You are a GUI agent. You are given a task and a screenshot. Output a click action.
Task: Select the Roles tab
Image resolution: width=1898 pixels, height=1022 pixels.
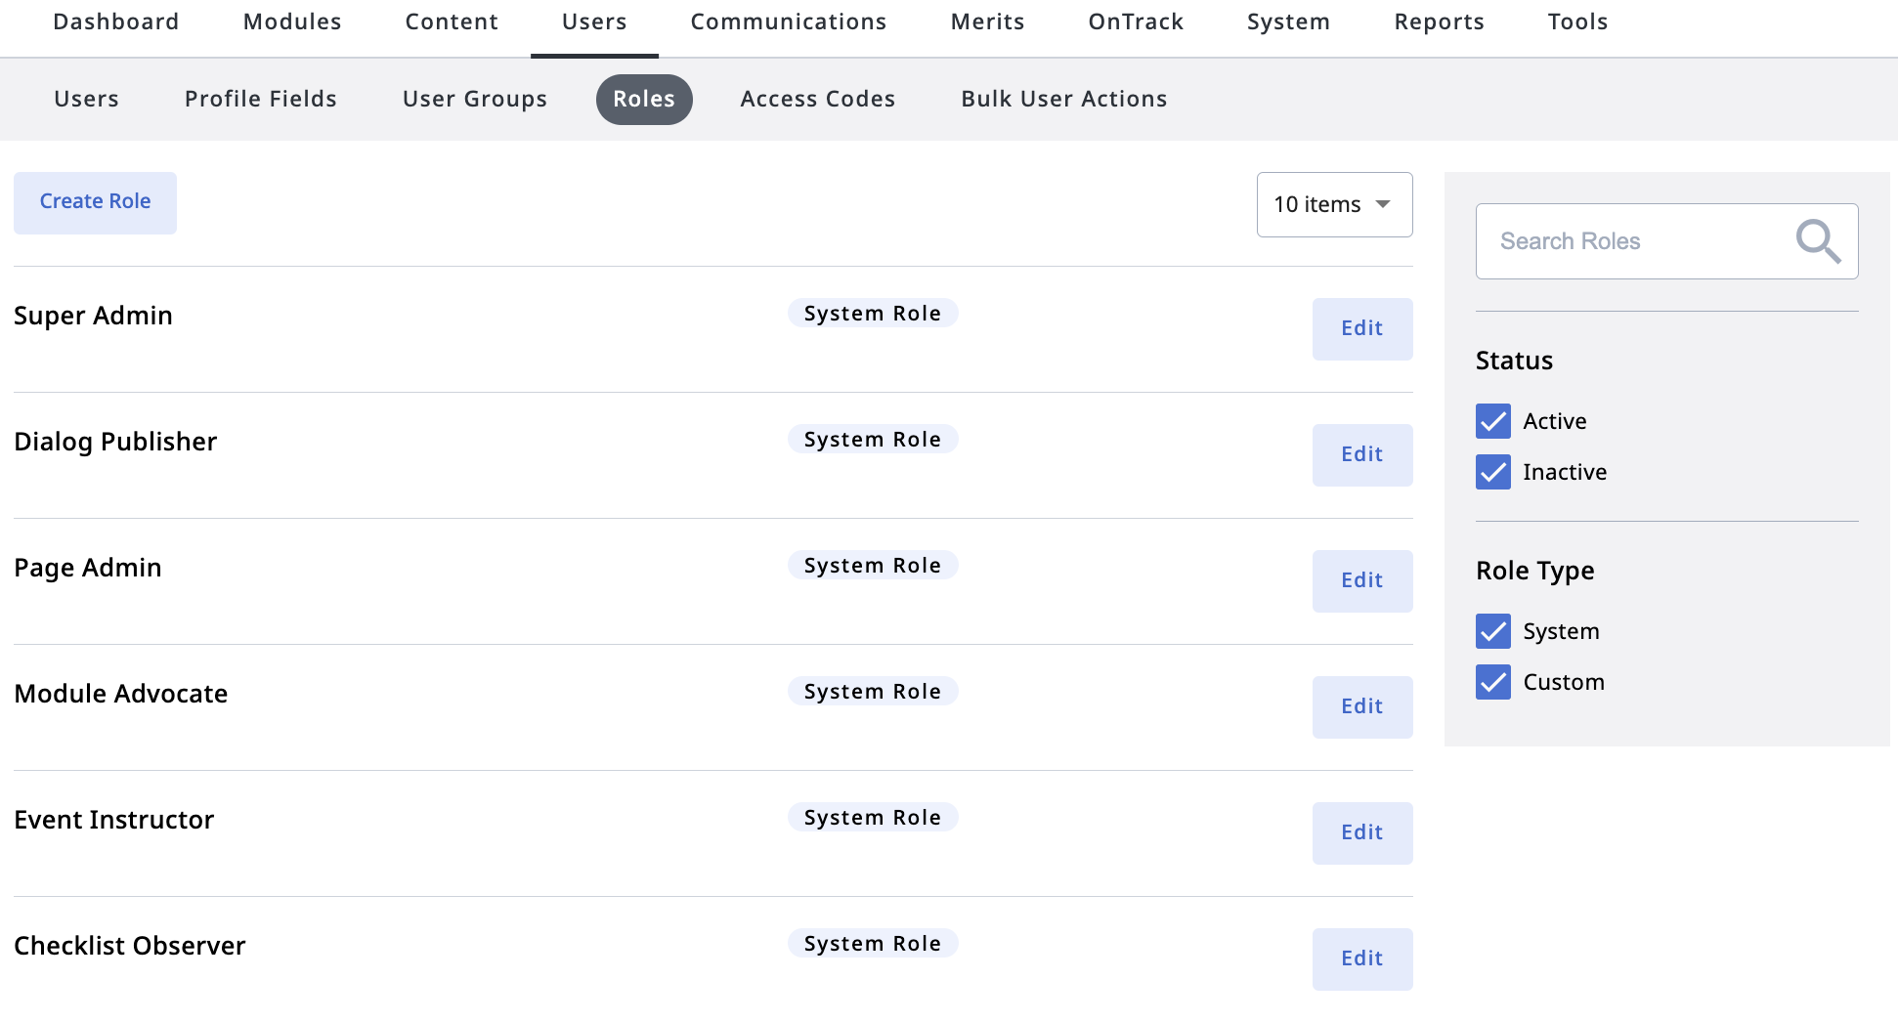(x=644, y=99)
